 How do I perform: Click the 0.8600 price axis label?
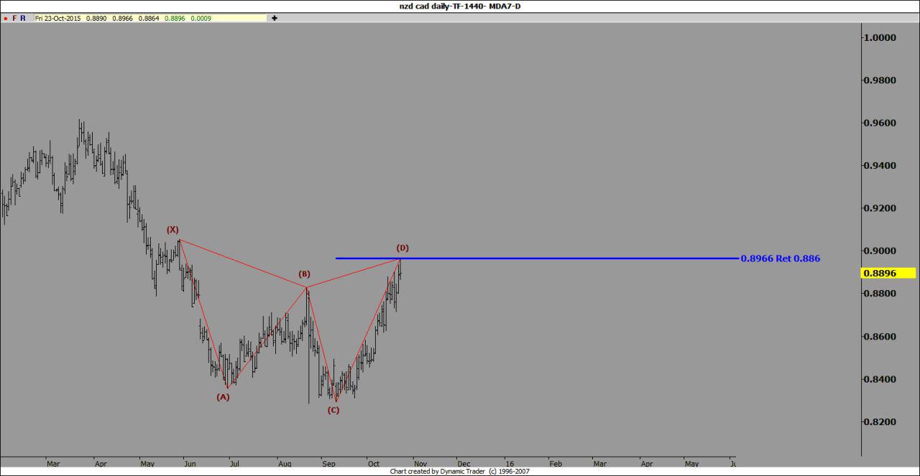tap(880, 337)
